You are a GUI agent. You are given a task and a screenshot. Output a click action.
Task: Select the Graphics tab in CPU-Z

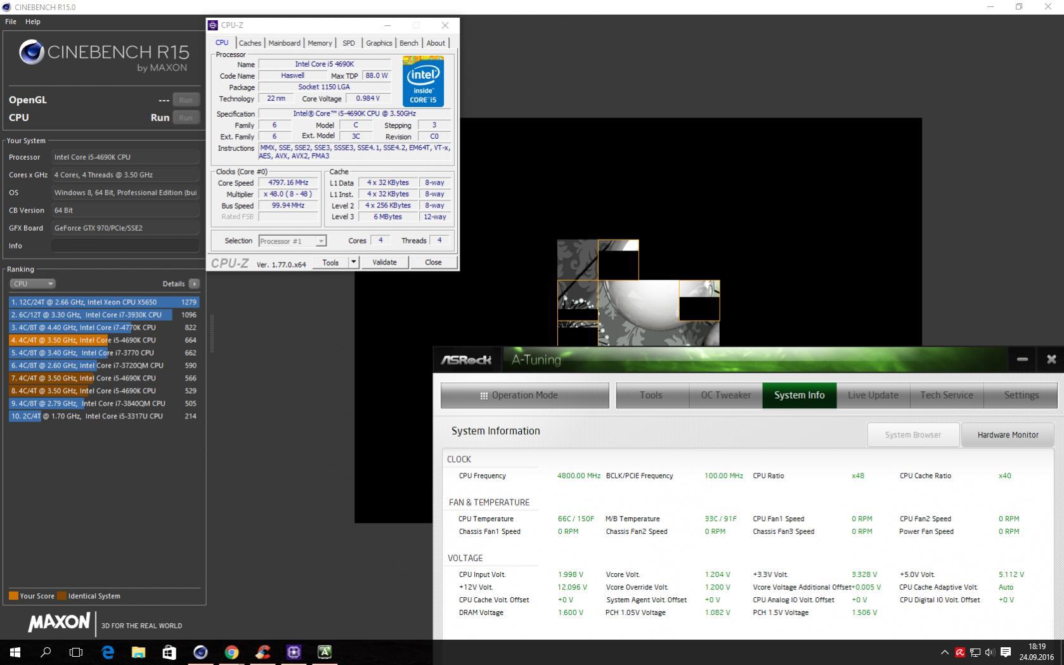coord(379,43)
